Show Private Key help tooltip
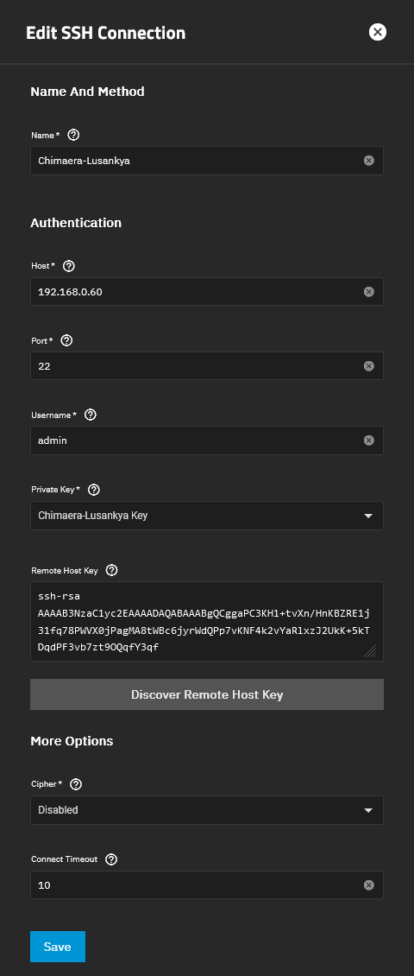 [94, 490]
